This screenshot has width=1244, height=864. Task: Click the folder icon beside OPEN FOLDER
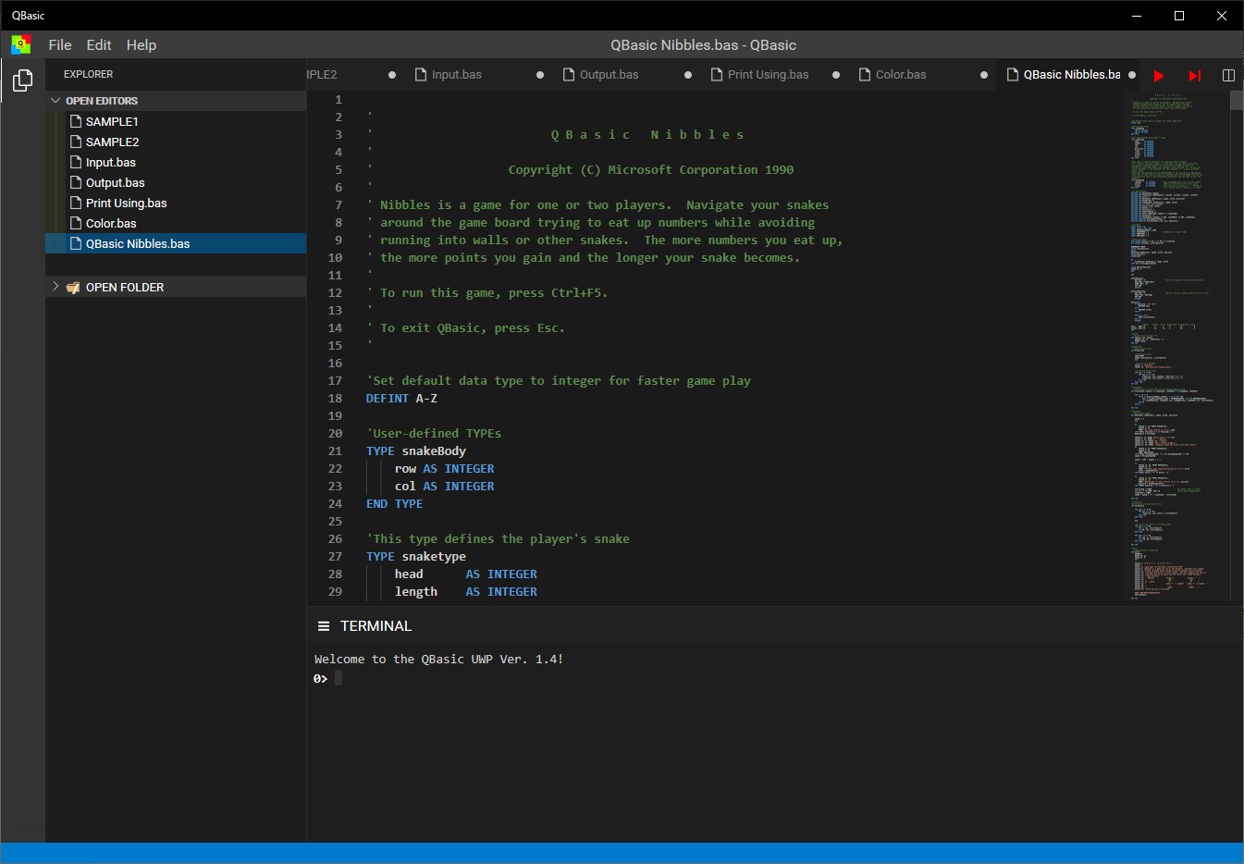pyautogui.click(x=73, y=288)
